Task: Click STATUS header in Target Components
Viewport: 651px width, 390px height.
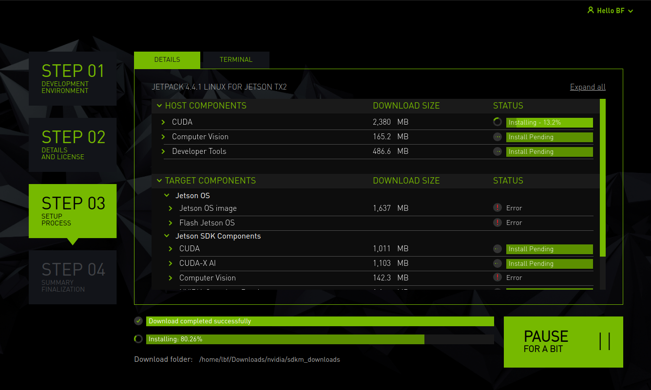Action: tap(508, 181)
